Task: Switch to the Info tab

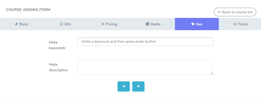Action: (x=66, y=24)
